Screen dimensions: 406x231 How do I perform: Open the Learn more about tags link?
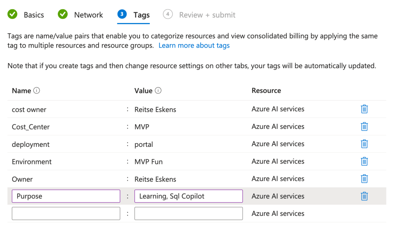194,45
